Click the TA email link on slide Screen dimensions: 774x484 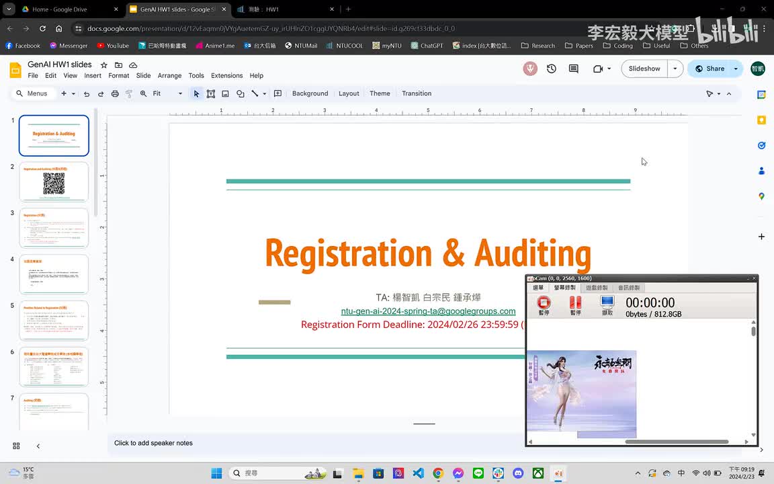point(428,311)
